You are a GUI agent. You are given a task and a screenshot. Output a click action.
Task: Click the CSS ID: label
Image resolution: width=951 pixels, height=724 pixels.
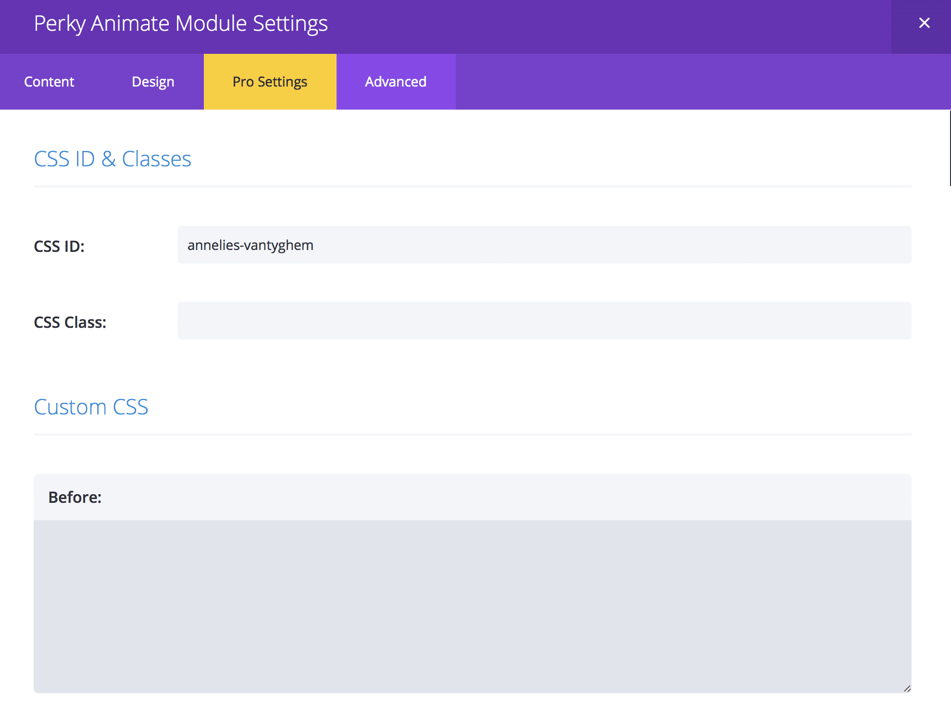tap(59, 246)
